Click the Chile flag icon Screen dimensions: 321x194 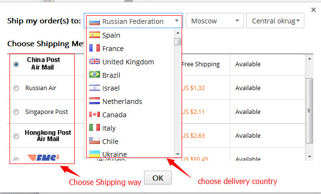tap(94, 142)
